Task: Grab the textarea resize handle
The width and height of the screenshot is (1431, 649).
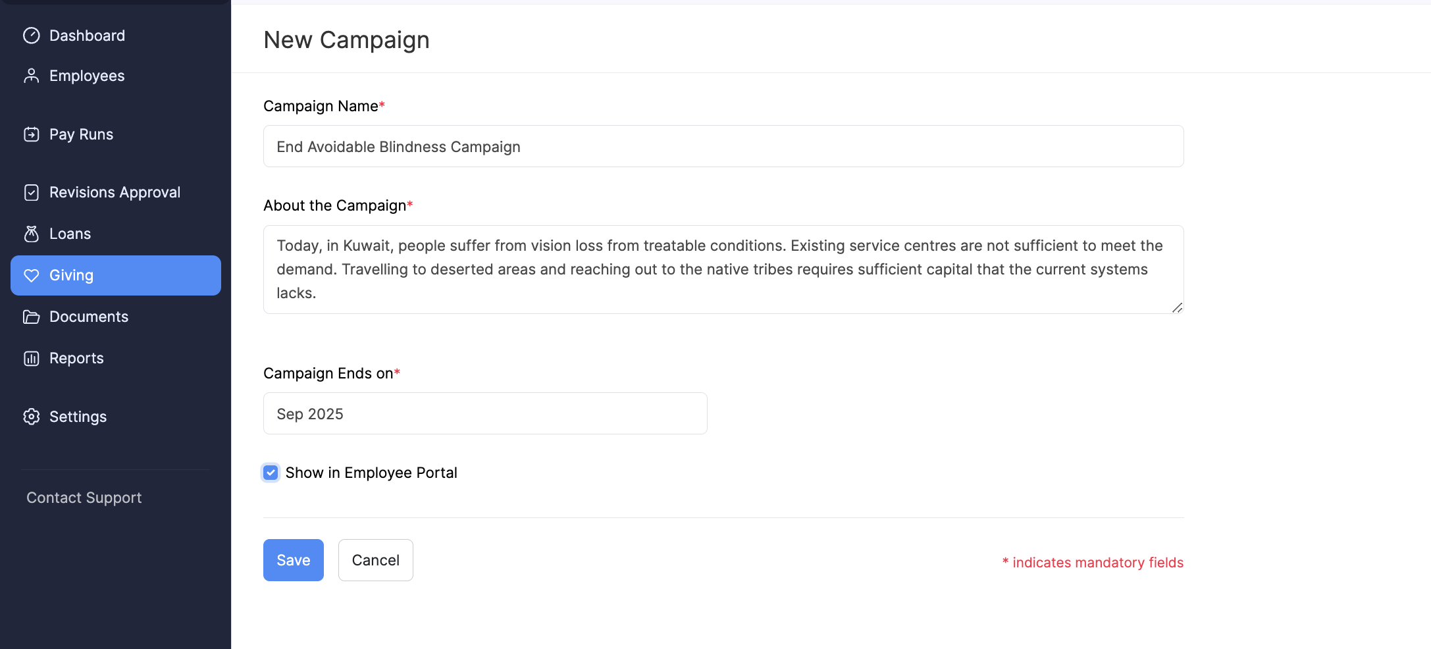Action: point(1177,307)
